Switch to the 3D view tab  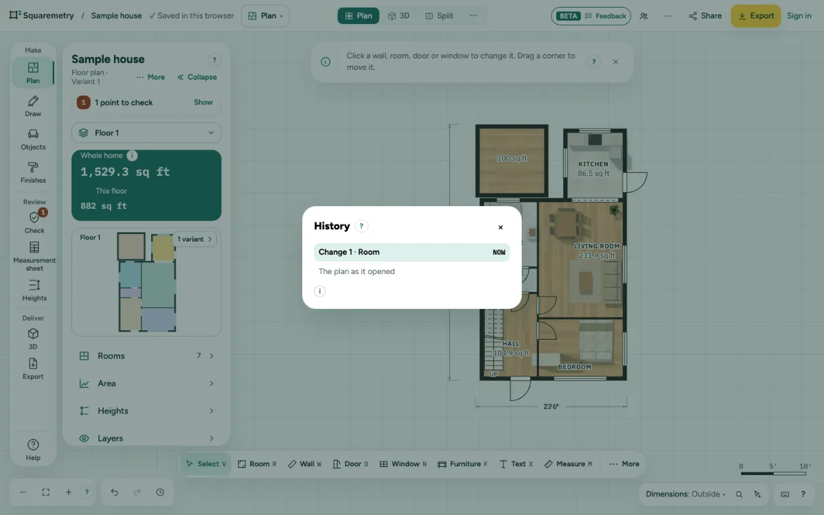pyautogui.click(x=399, y=16)
